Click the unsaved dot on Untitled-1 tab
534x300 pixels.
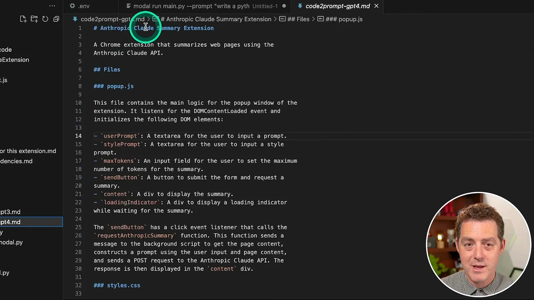(x=284, y=6)
